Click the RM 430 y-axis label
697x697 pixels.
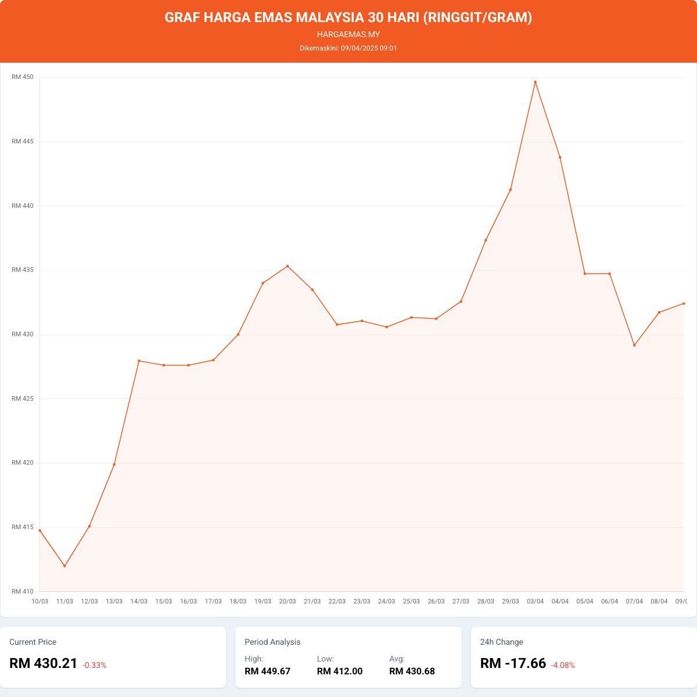point(23,335)
